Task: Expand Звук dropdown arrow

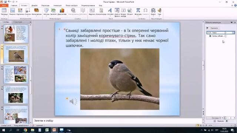Action: click(160, 16)
